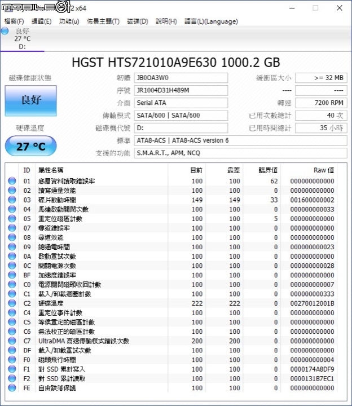Image resolution: width=352 pixels, height=406 pixels.
Task: Select raw value 0000131B7EC1 in row F2
Action: point(312,378)
